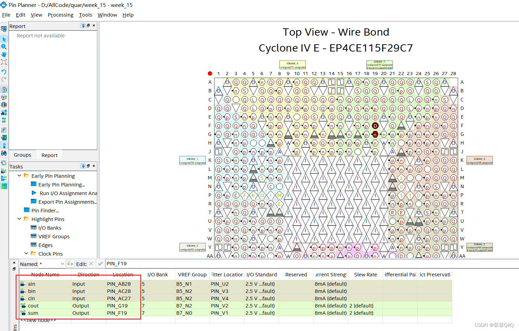Viewport: 519px width, 331px height.
Task: Toggle the pin button on Report panel
Action: pyautogui.click(x=83, y=26)
